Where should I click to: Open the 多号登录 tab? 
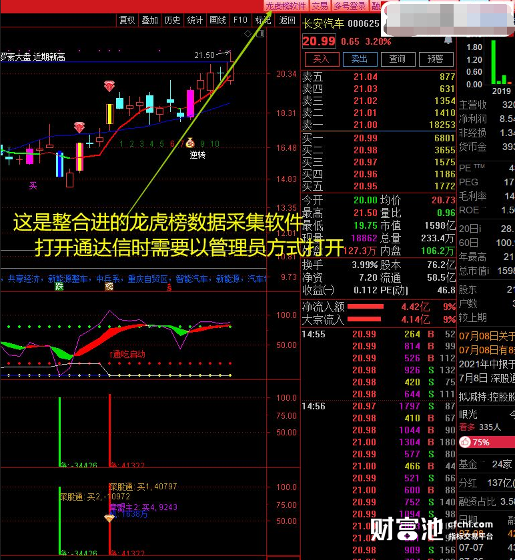[x=350, y=6]
